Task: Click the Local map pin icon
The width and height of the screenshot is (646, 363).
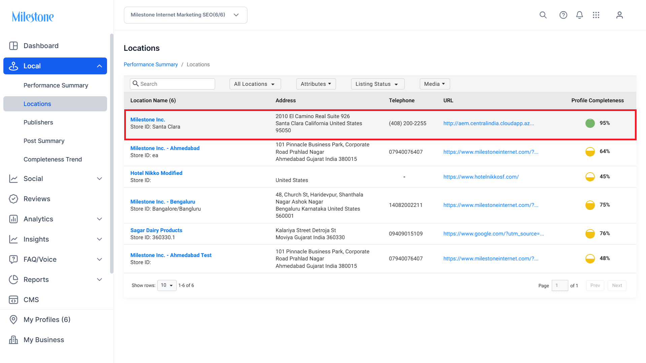Action: 13,66
